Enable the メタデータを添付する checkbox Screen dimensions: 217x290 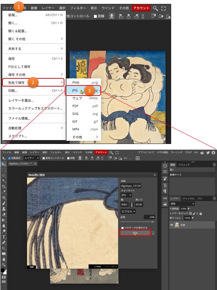(122, 228)
